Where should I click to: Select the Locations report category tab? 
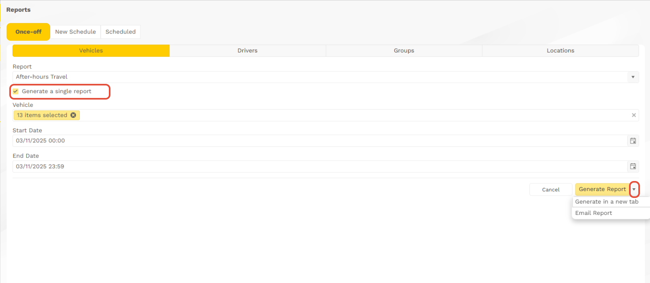click(x=560, y=50)
